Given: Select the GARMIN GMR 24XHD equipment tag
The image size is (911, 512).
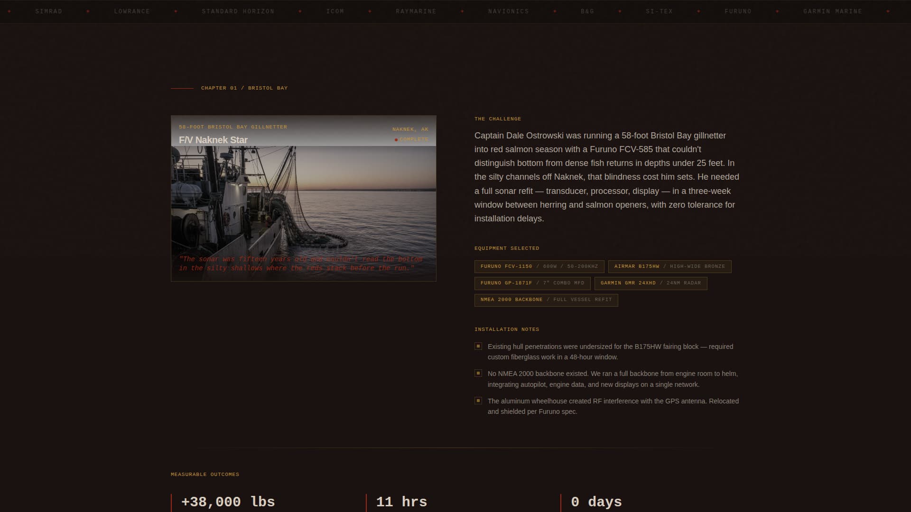Looking at the screenshot, I should (651, 283).
